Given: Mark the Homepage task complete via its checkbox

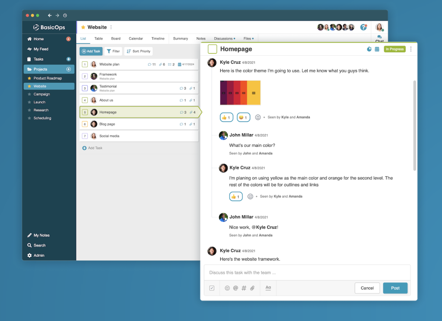Looking at the screenshot, I should [212, 49].
